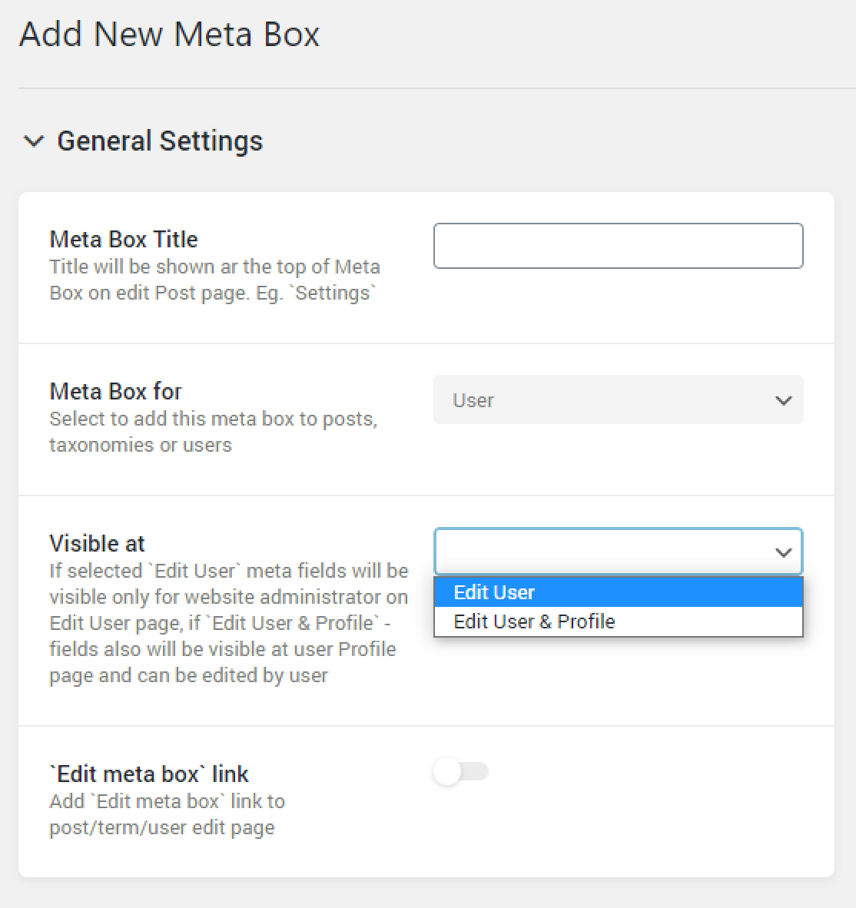This screenshot has height=908, width=856.
Task: Click the Meta Box for label
Action: pos(116,392)
